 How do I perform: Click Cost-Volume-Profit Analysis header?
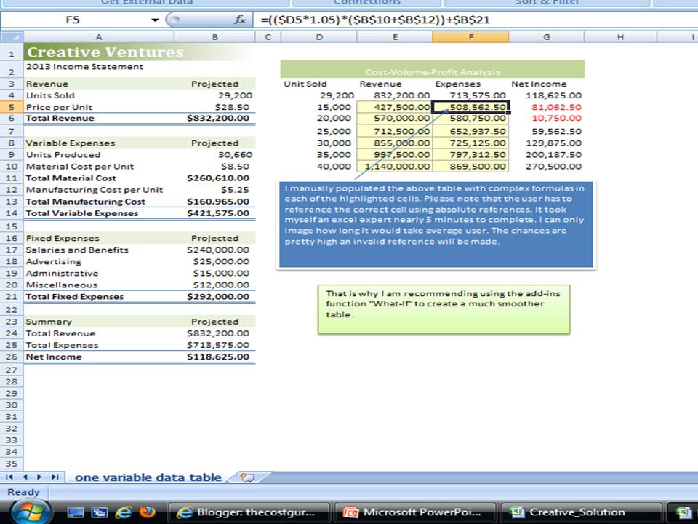(x=432, y=69)
